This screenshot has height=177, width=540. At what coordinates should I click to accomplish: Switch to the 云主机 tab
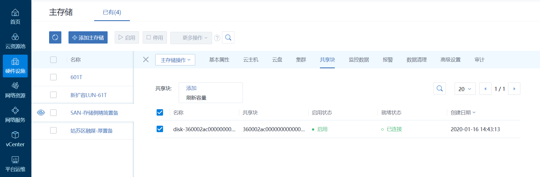251,59
